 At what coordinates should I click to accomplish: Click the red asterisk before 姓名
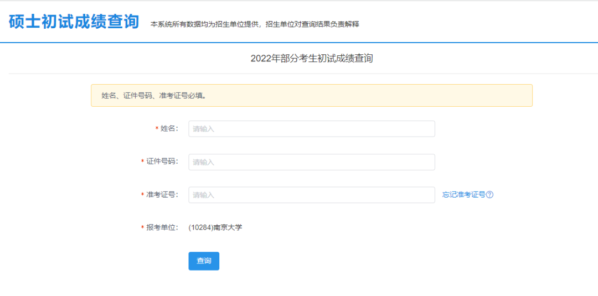[157, 129]
